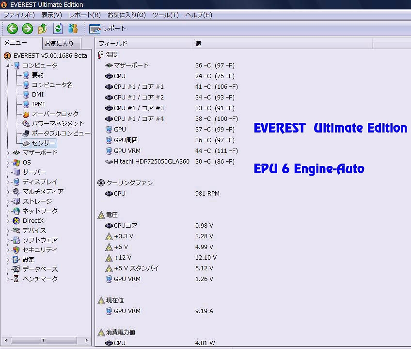Click the users icon in toolbar
The width and height of the screenshot is (411, 349).
click(73, 29)
